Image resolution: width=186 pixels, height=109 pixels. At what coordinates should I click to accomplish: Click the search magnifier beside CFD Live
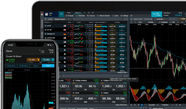[x=61, y=14]
